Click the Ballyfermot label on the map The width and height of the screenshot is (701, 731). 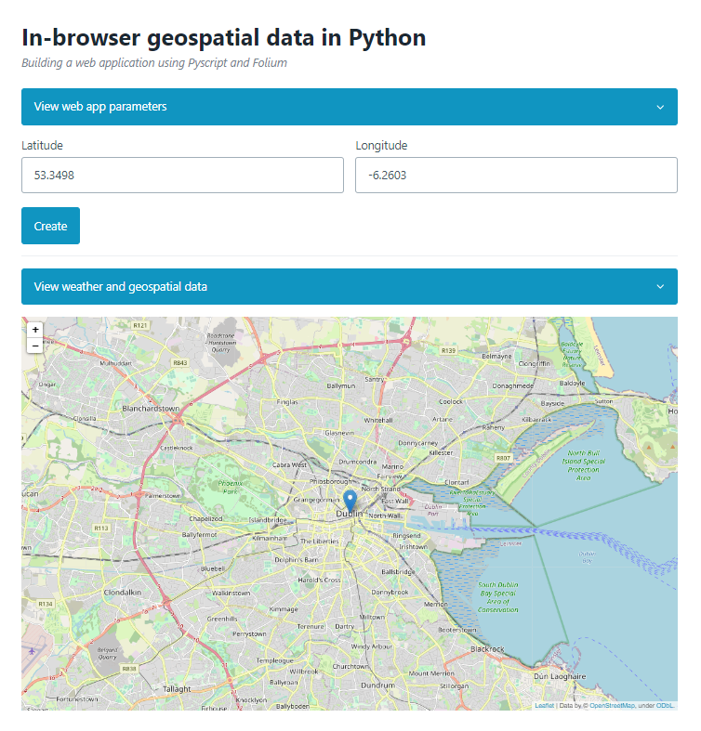[x=199, y=535]
